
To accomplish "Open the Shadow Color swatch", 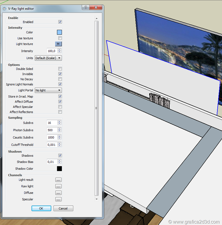I will click(x=59, y=169).
